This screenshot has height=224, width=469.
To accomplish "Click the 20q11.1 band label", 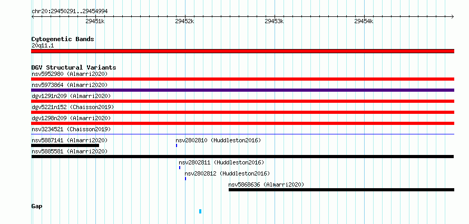I will coord(43,46).
